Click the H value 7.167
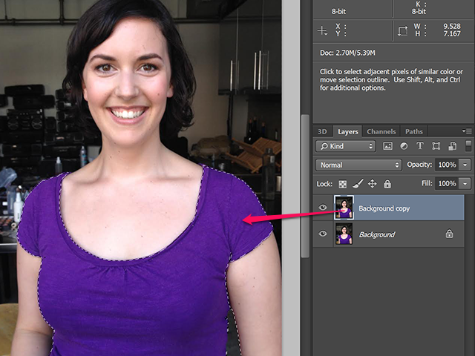This screenshot has height=356, width=475. click(x=452, y=33)
